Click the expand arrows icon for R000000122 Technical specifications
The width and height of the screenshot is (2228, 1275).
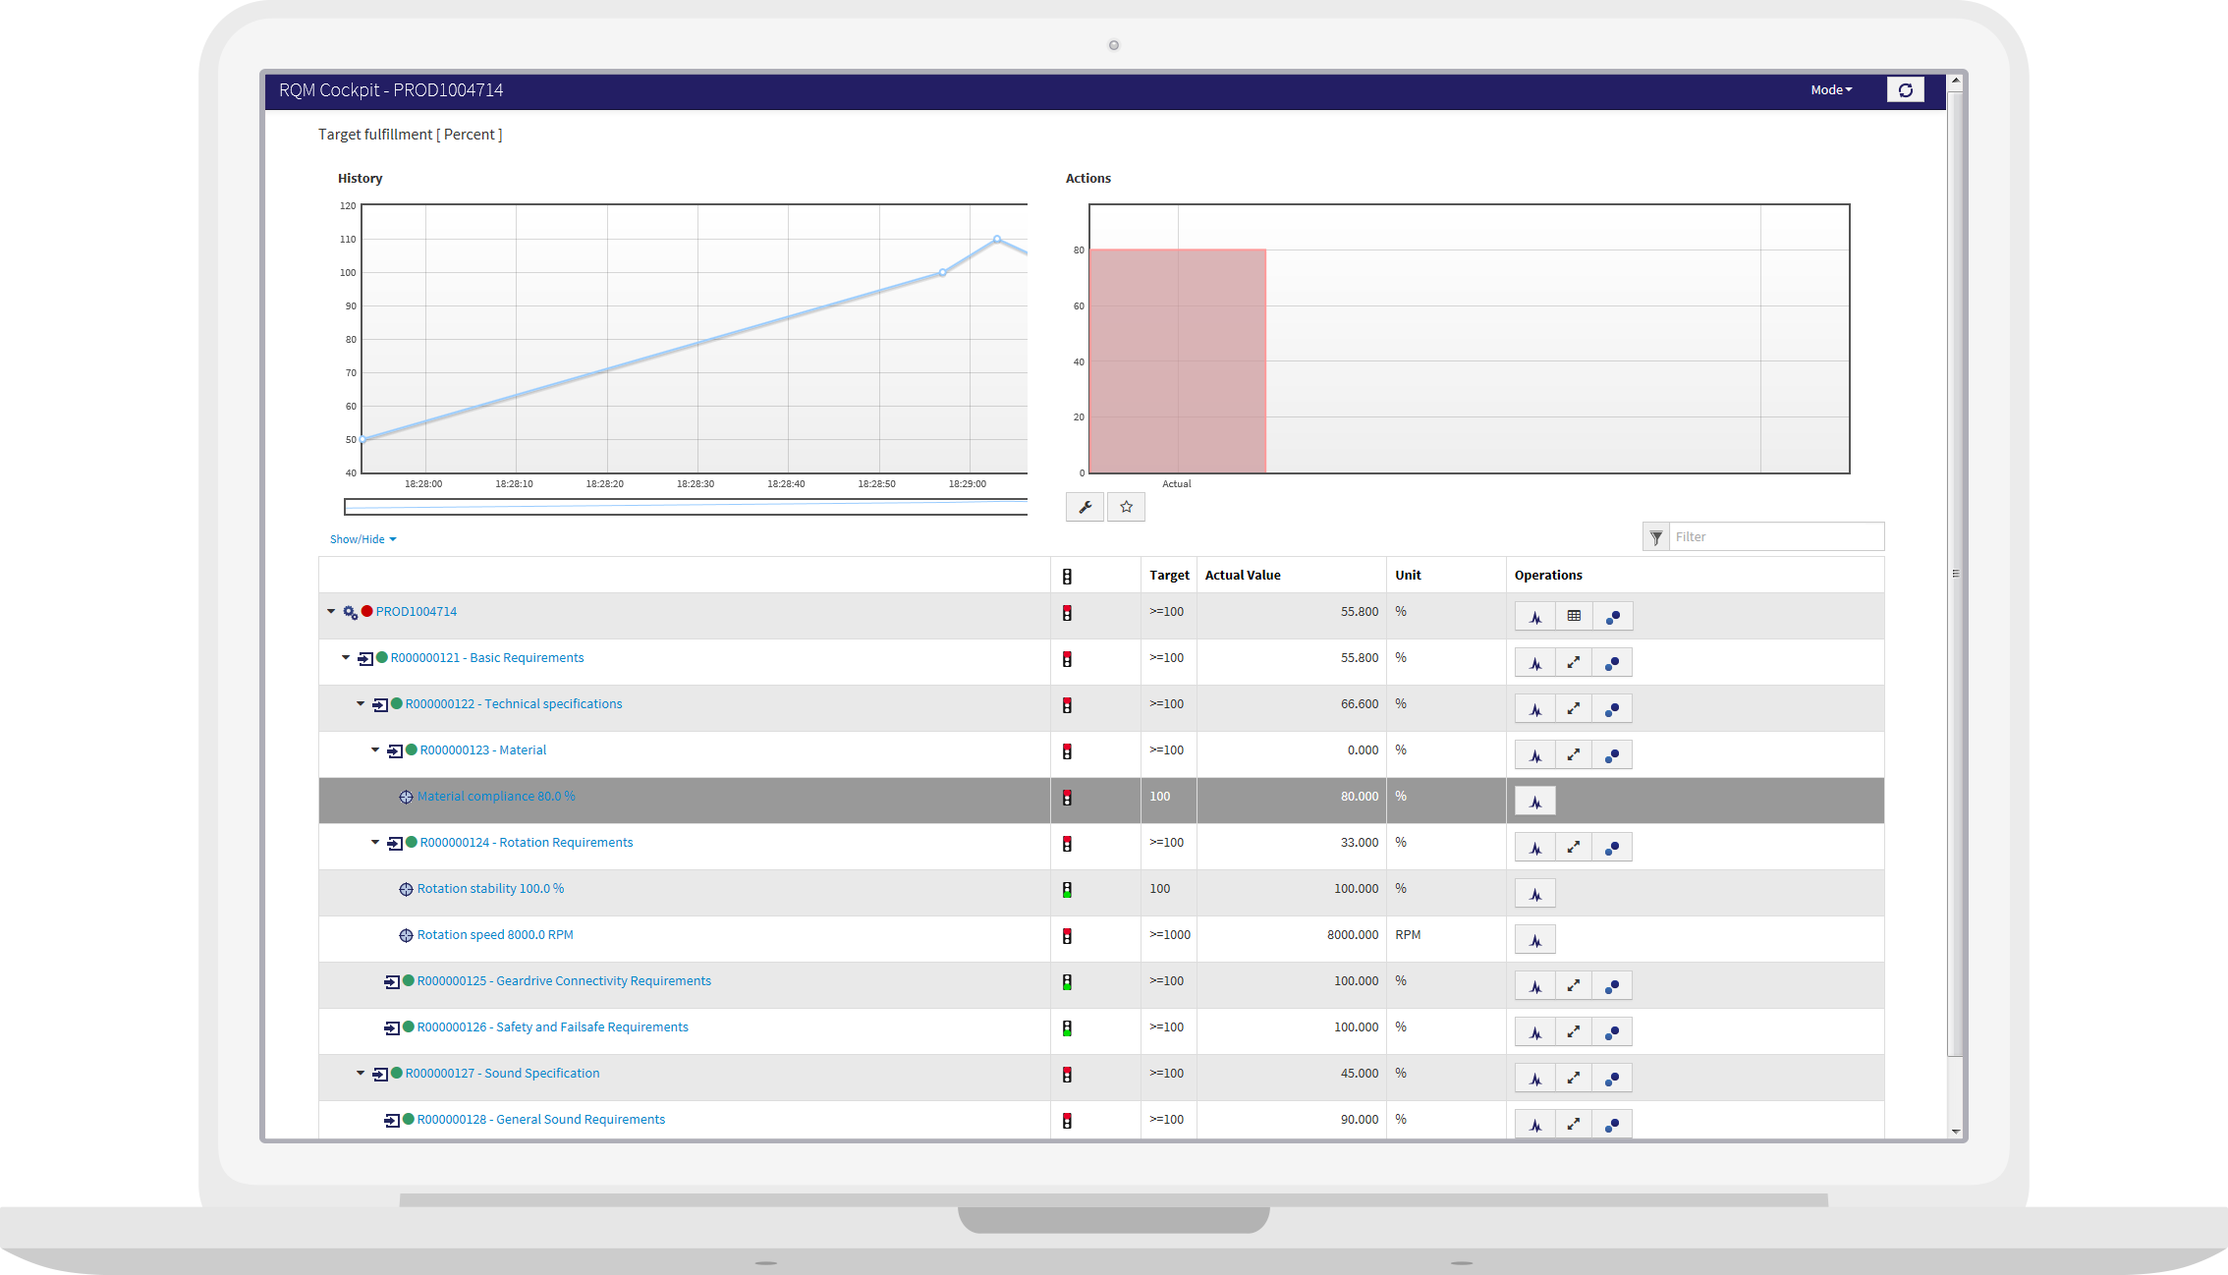click(x=1574, y=708)
